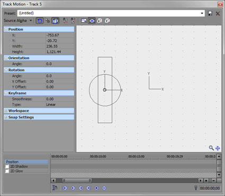Click timeline vertical scroll down arrow
225x196 pixels.
pos(219,175)
